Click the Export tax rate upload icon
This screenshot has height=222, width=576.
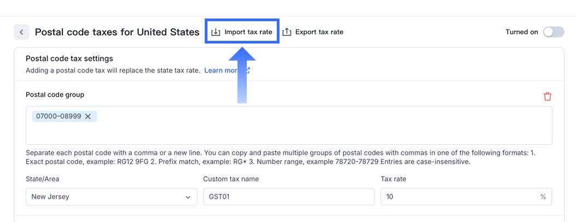[287, 32]
